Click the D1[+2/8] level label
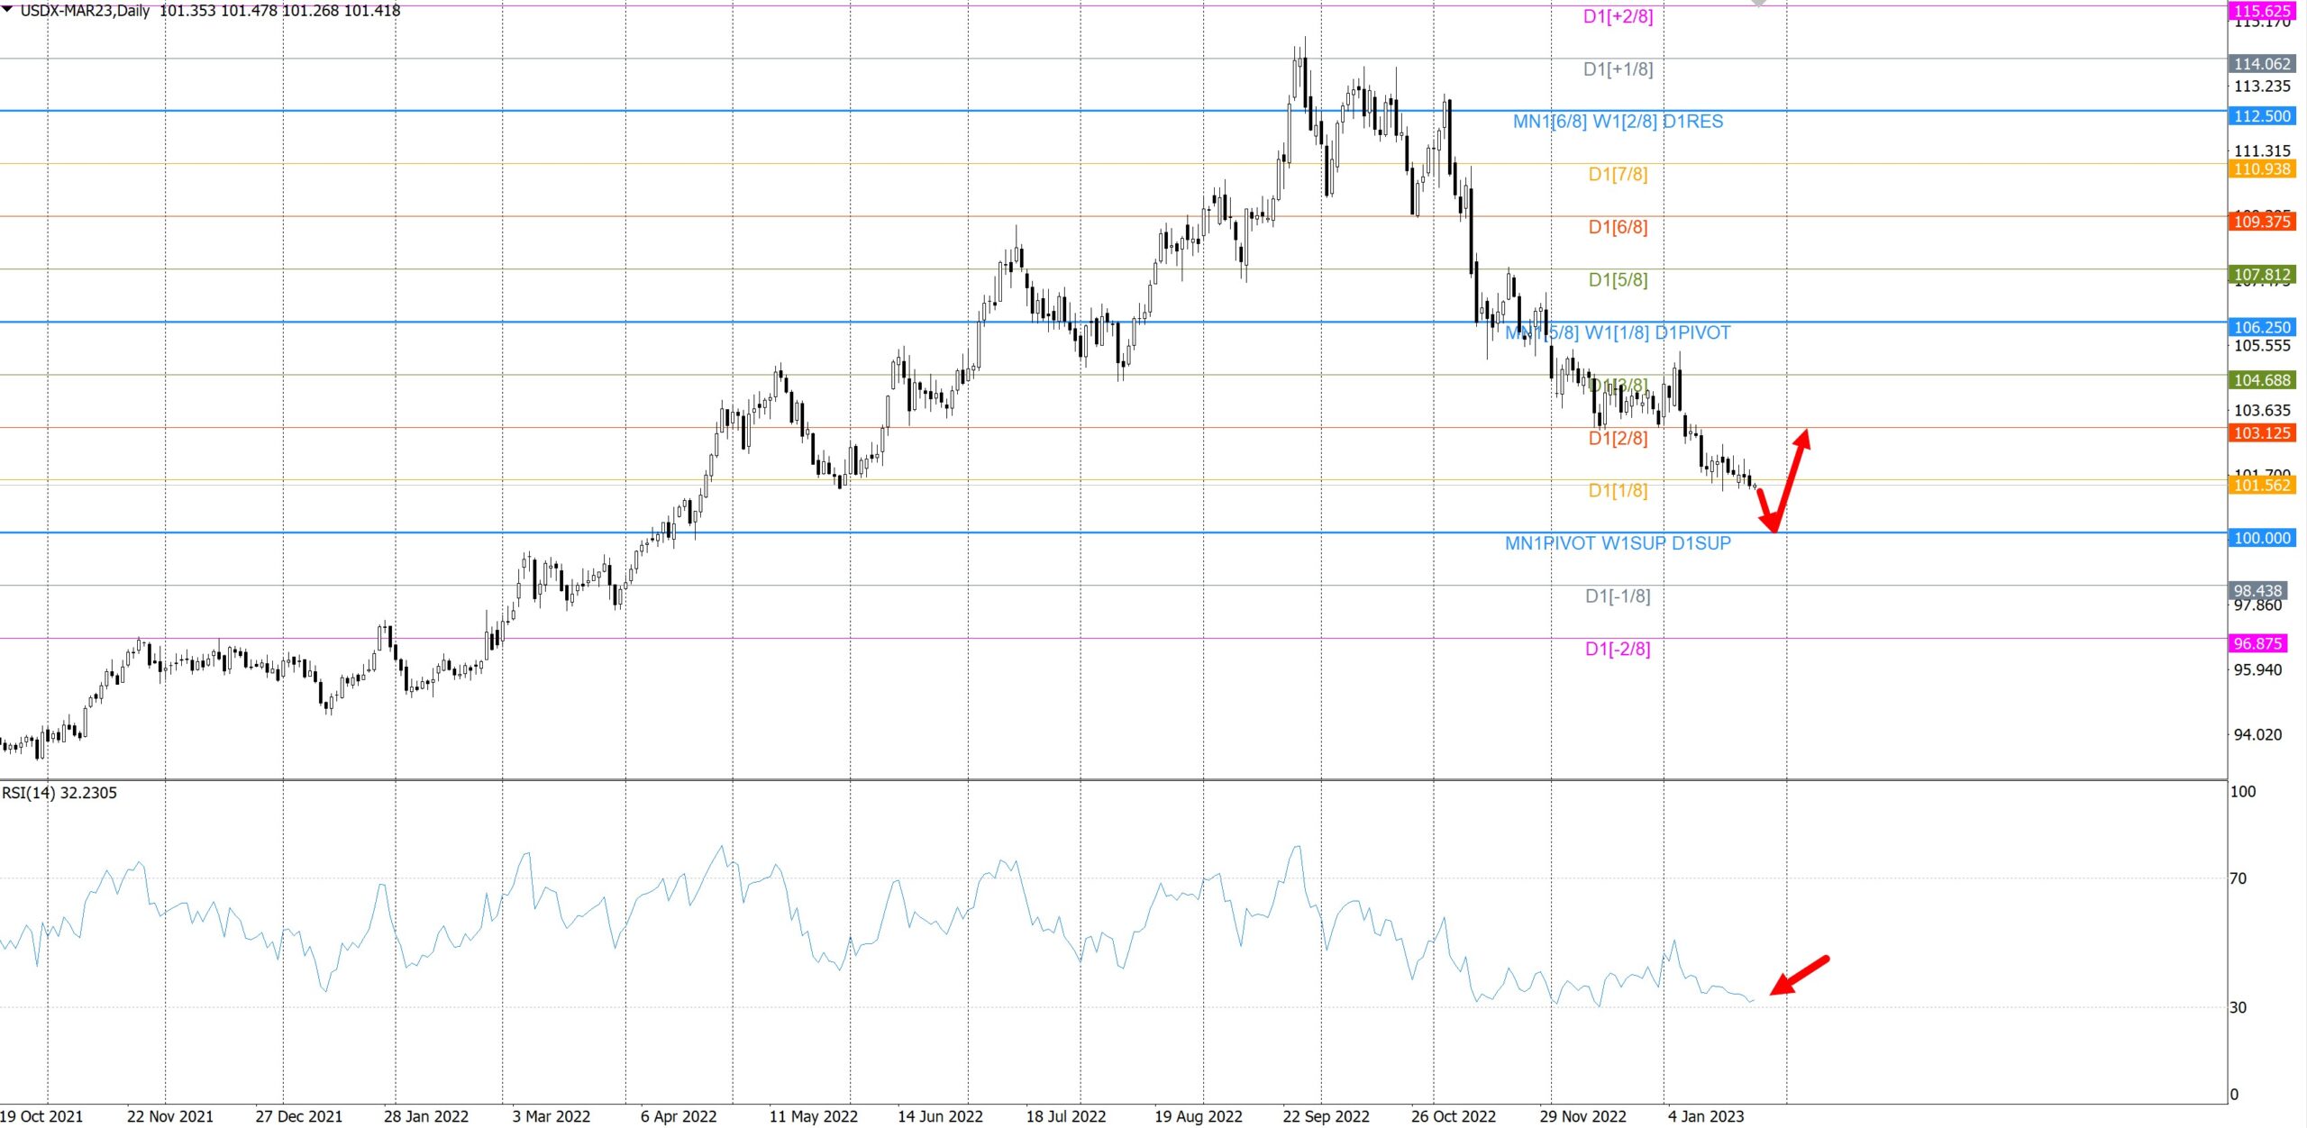2307x1128 pixels. [1618, 16]
